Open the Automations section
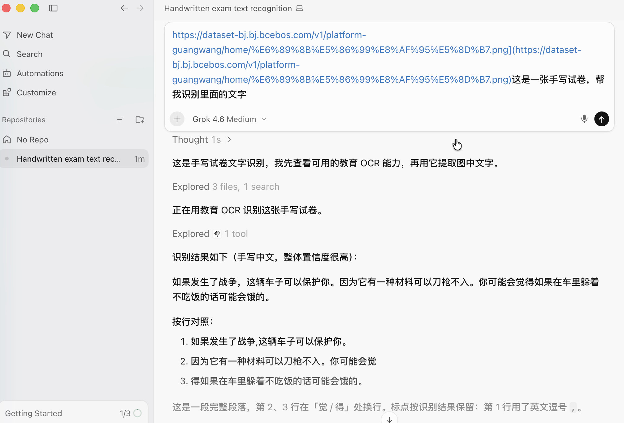 click(40, 73)
